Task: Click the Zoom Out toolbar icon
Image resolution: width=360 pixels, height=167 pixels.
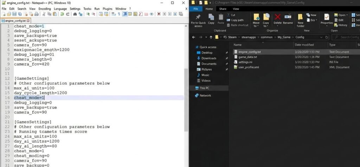Action: 93,14
